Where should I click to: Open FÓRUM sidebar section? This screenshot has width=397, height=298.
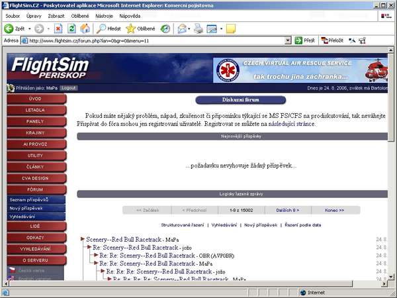coord(36,189)
